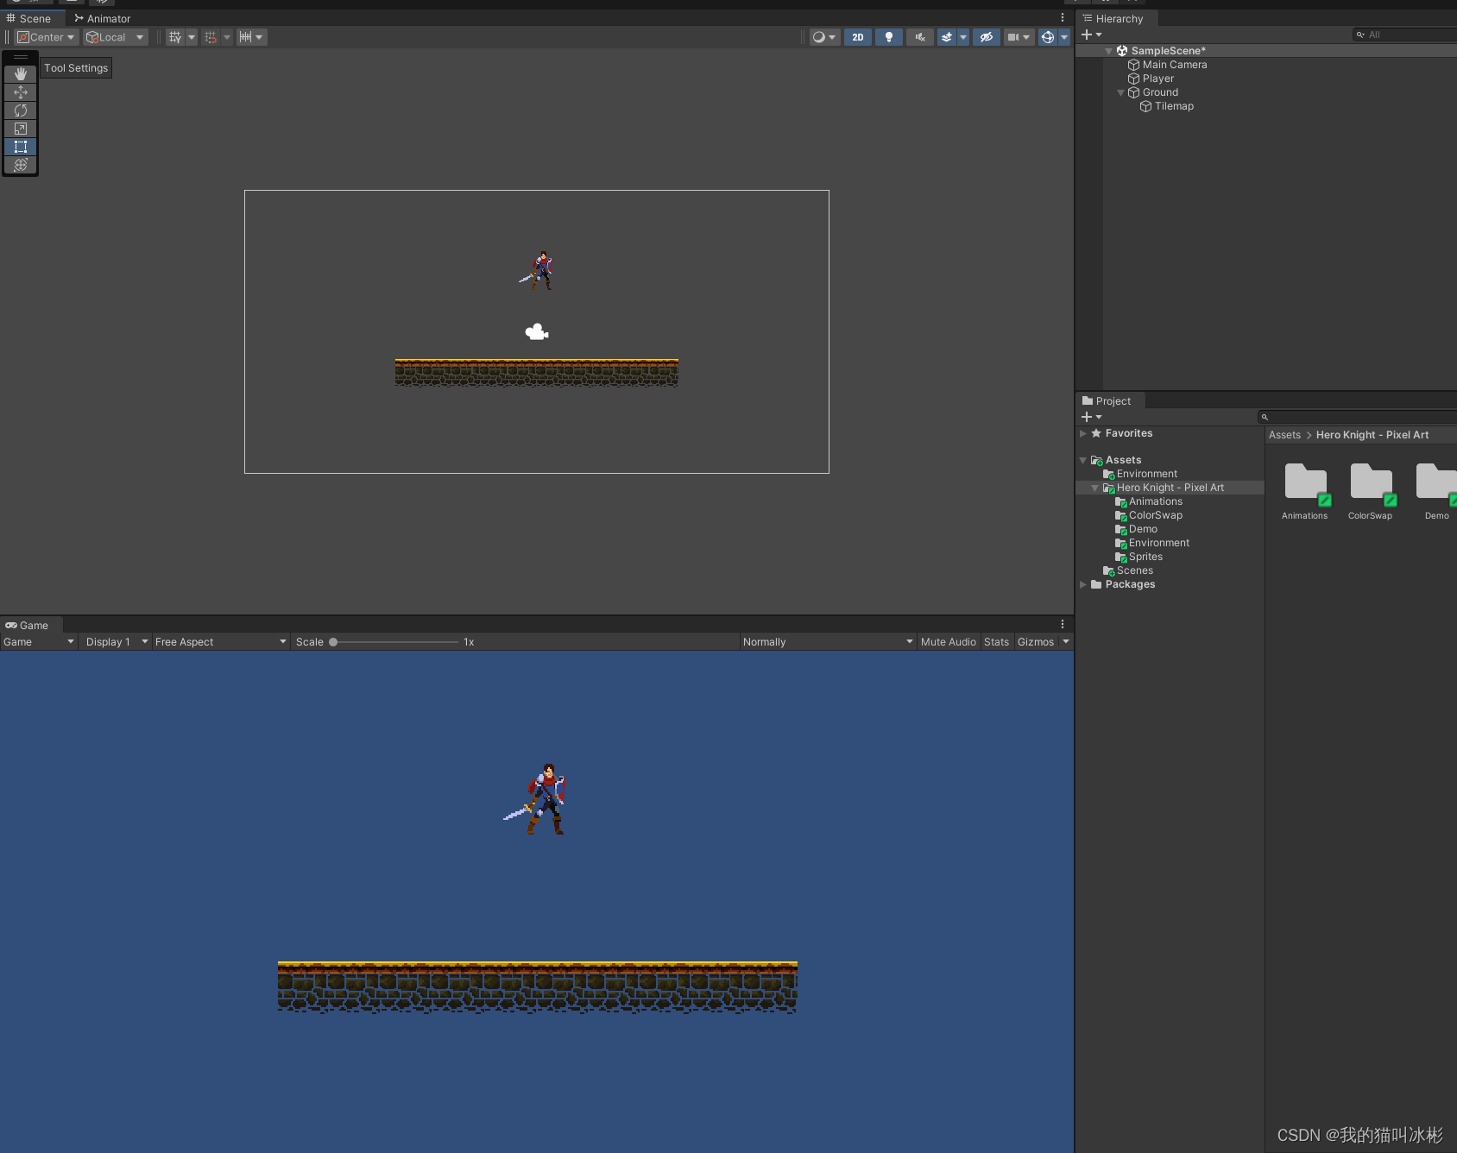This screenshot has width=1457, height=1153.
Task: Toggle scene audio mute button
Action: 920,37
